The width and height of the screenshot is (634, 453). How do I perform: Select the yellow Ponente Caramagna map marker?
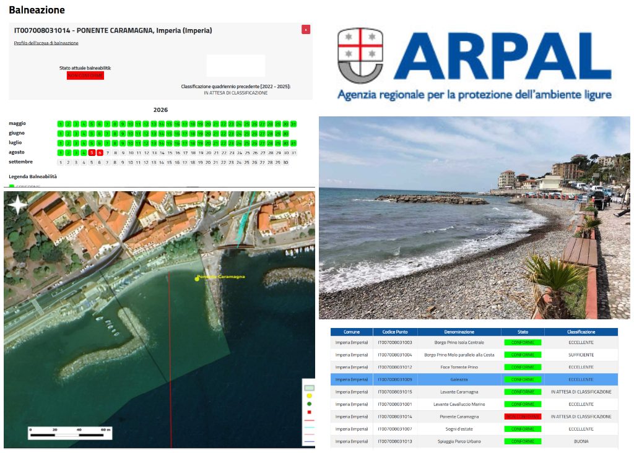point(198,278)
